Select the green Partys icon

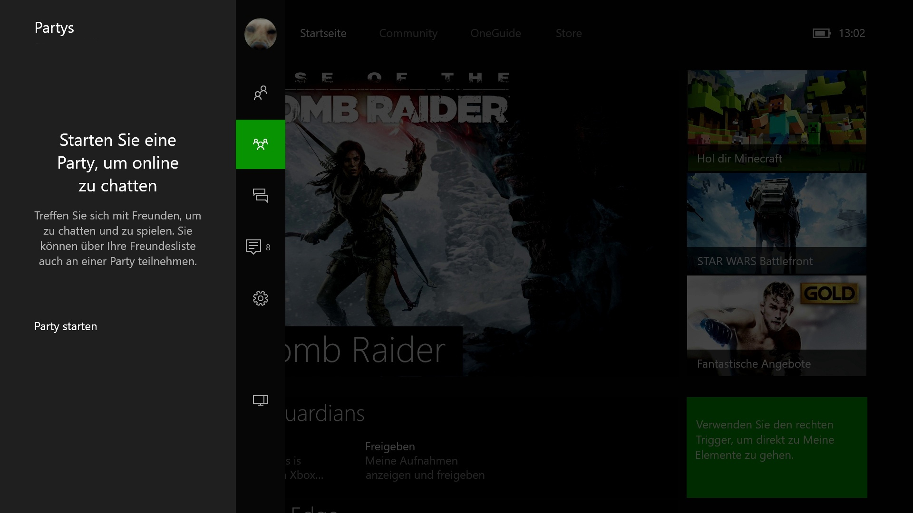(x=260, y=144)
